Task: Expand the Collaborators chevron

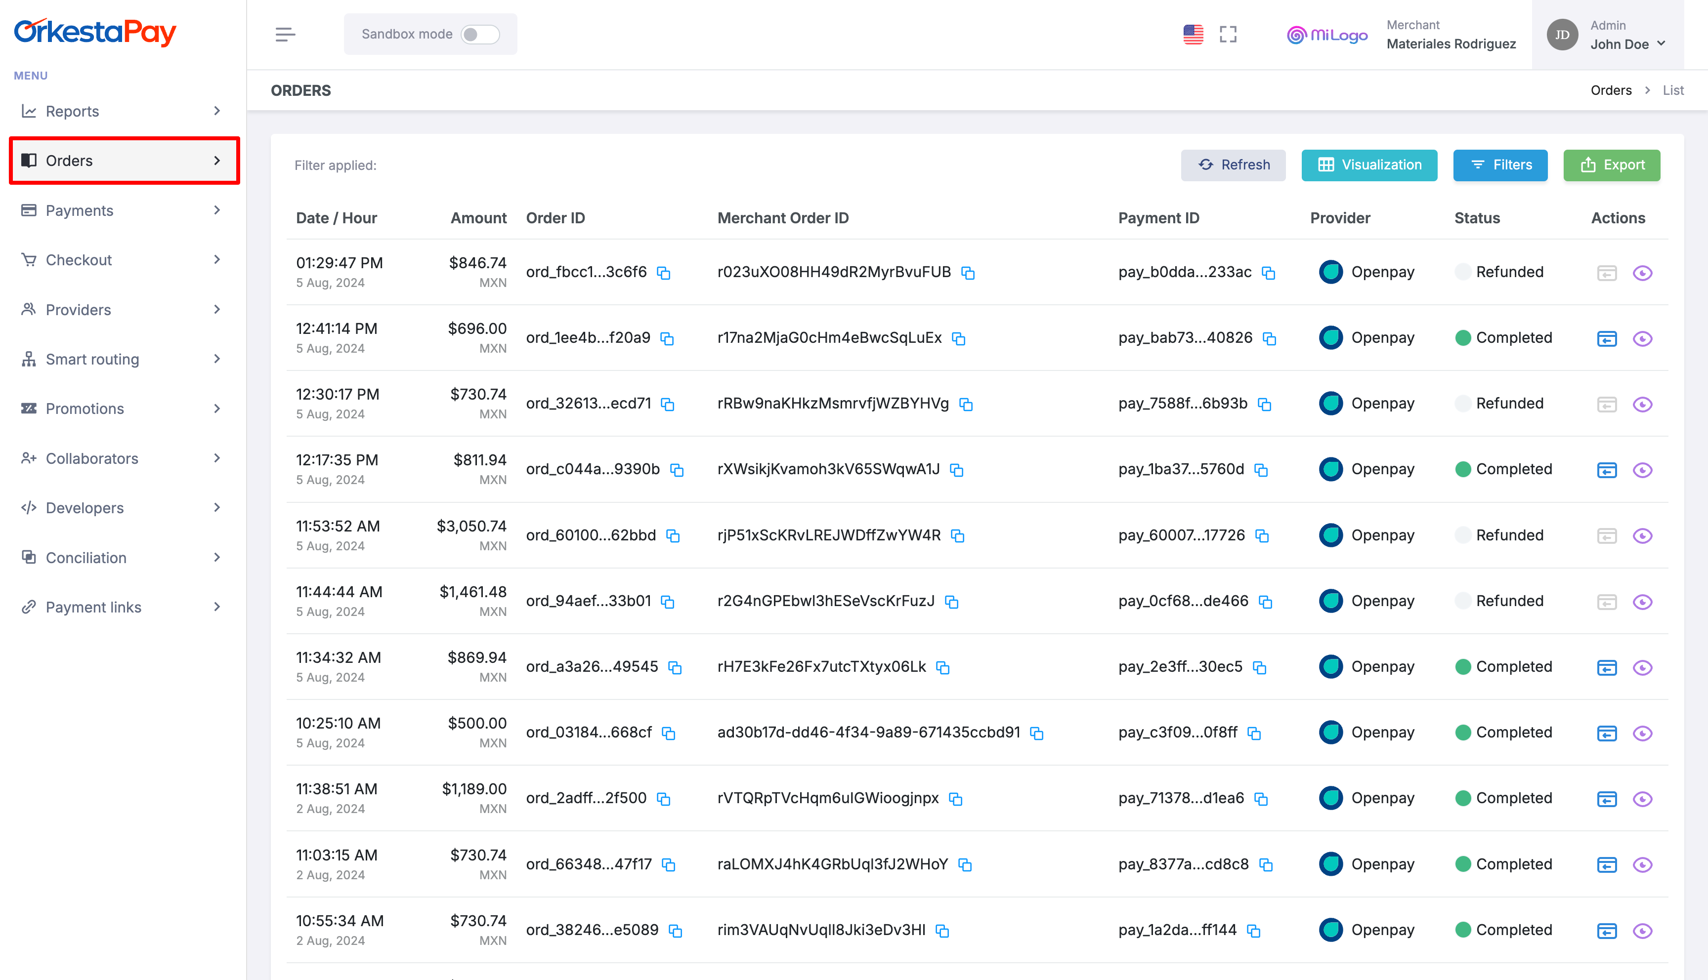Action: click(x=217, y=458)
